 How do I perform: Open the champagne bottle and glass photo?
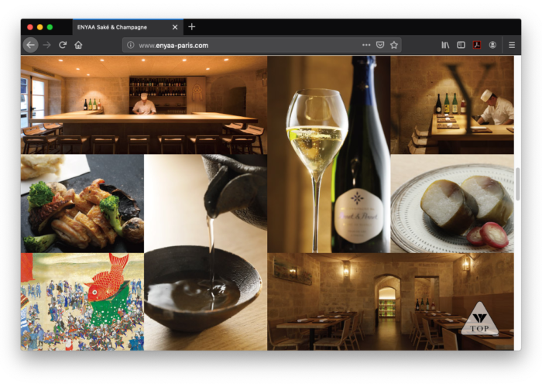point(328,153)
